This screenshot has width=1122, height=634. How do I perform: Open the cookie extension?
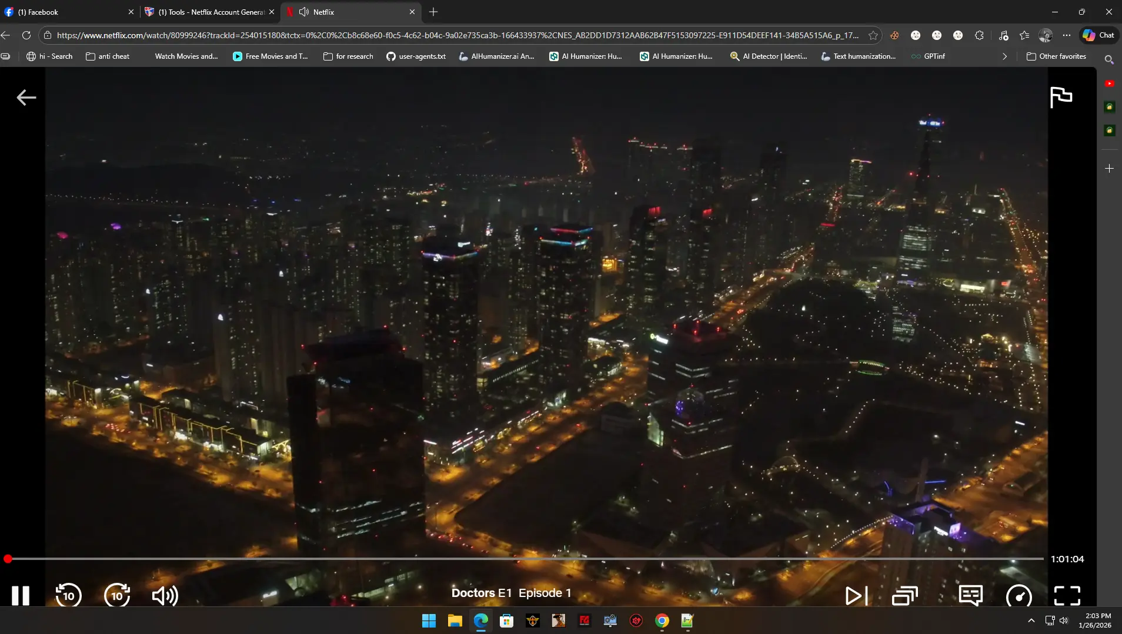click(894, 35)
